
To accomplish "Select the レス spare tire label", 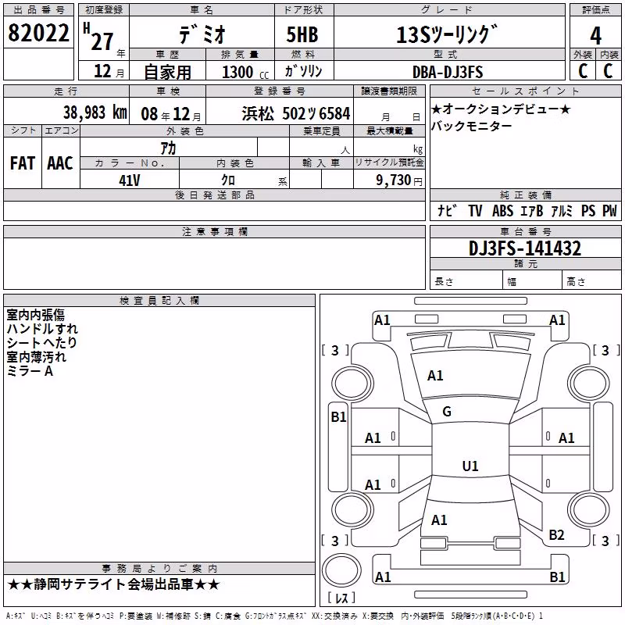I will tap(341, 597).
